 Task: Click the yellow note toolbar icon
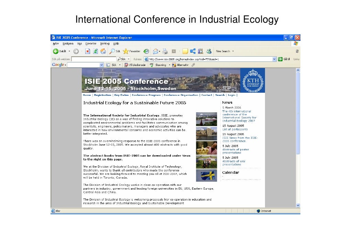click(x=185, y=52)
